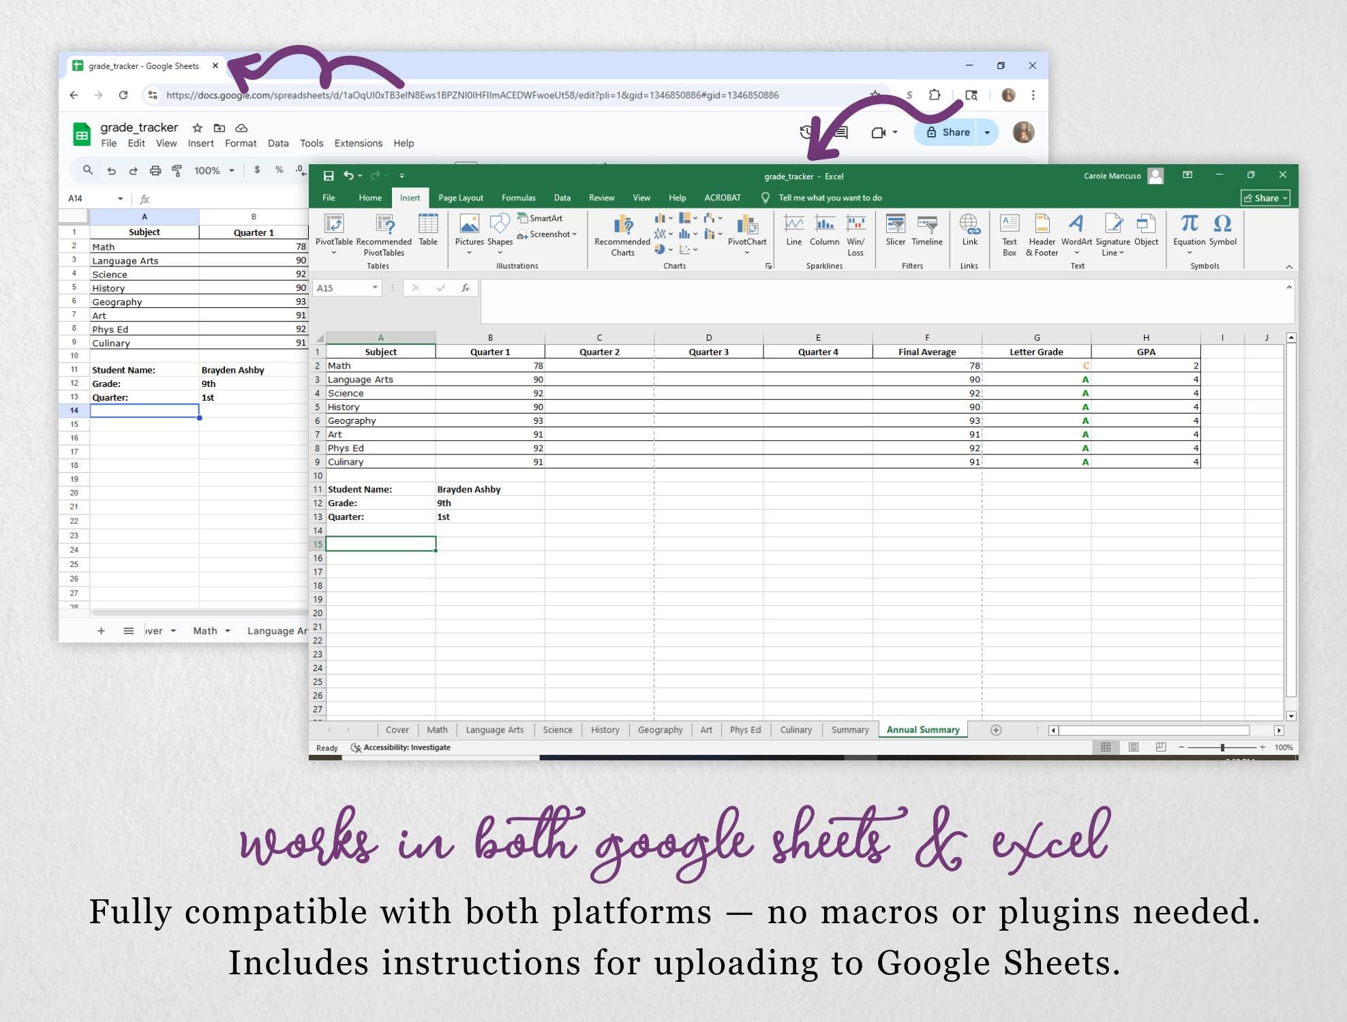Viewport: 1347px width, 1022px height.
Task: Print the Google Sheets document
Action: [x=155, y=170]
